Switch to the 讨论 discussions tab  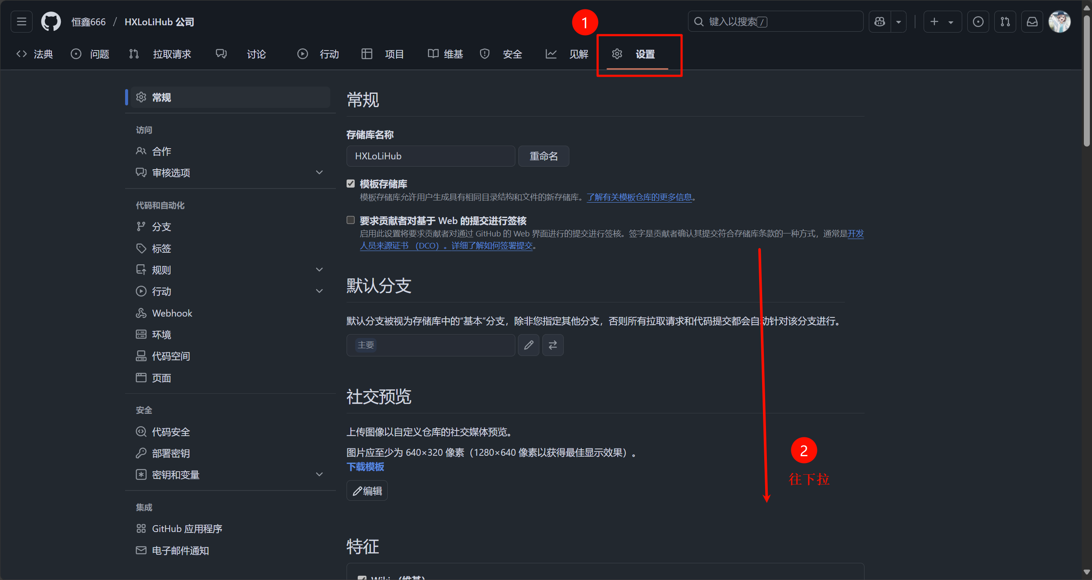241,54
